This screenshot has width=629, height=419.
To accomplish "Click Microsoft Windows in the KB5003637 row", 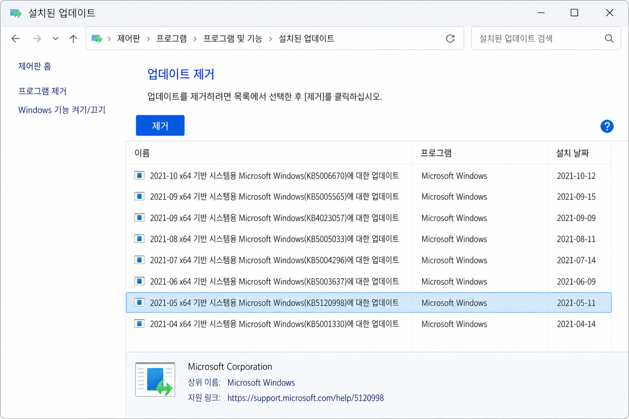I will tap(454, 282).
